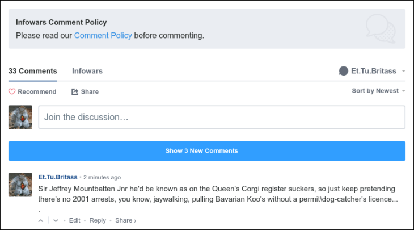This screenshot has width=414, height=230.
Task: Edit the Et.Tu.Britass comment
Action: pos(75,220)
